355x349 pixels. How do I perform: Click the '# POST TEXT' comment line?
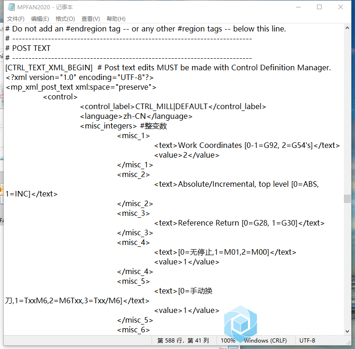click(28, 48)
